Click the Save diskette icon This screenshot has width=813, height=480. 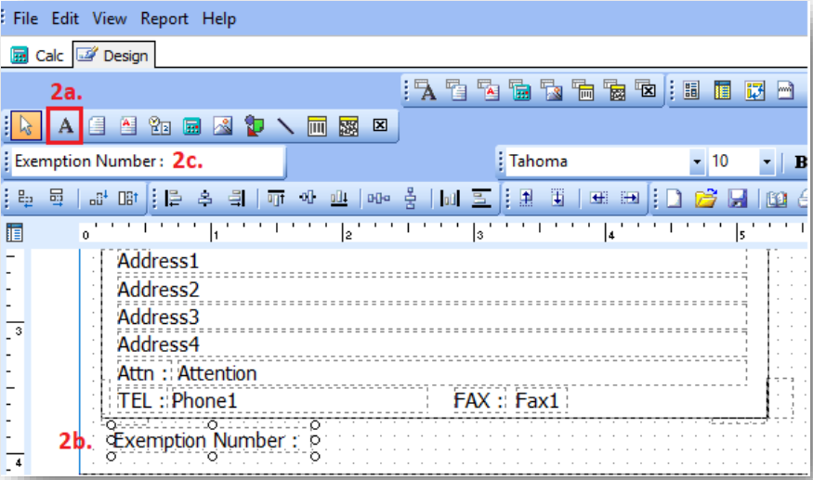coord(737,199)
